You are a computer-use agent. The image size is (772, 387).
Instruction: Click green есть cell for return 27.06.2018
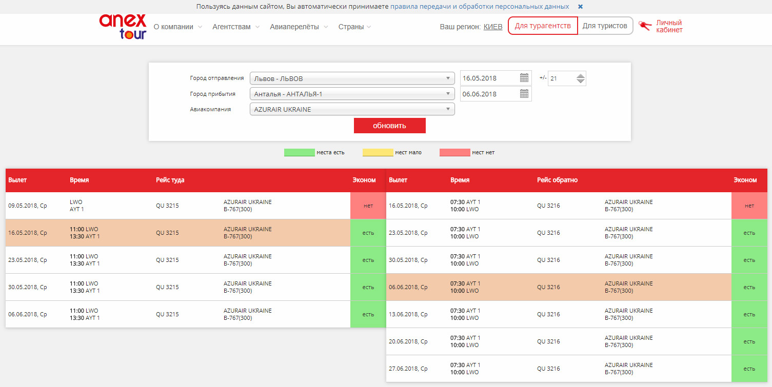749,369
